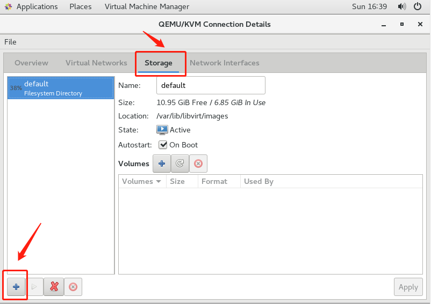This screenshot has height=304, width=431.
Task: Select the default Filesystem Directory pool
Action: 61,88
